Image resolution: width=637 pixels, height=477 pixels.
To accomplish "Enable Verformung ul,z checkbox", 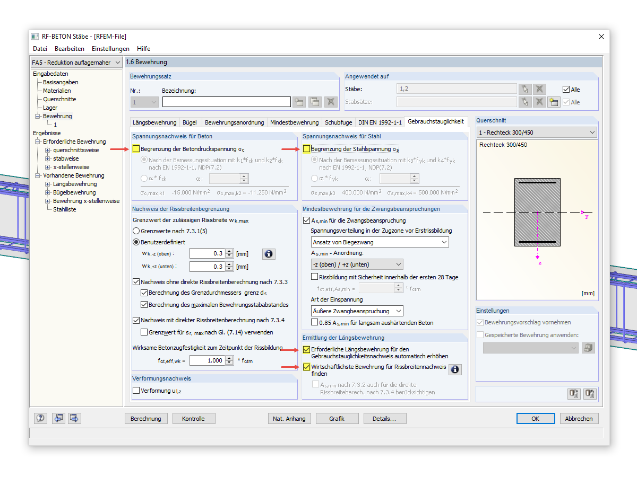I will point(136,391).
